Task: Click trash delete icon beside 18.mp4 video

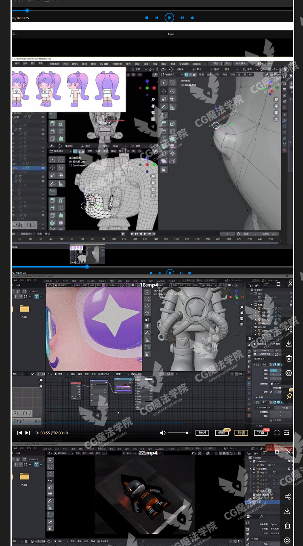Action: point(288,358)
